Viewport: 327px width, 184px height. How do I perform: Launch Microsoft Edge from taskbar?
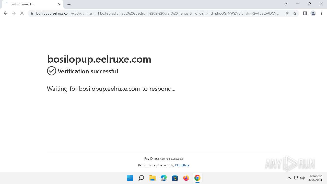(x=163, y=178)
